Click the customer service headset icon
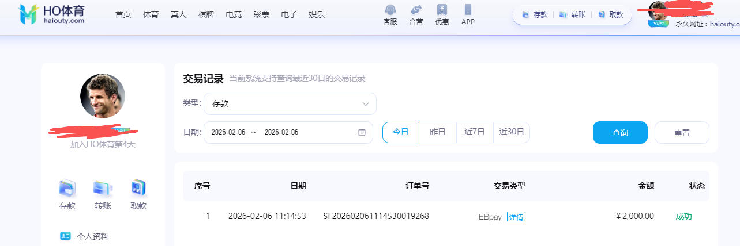Screen dimensions: 740x246 [x=390, y=10]
